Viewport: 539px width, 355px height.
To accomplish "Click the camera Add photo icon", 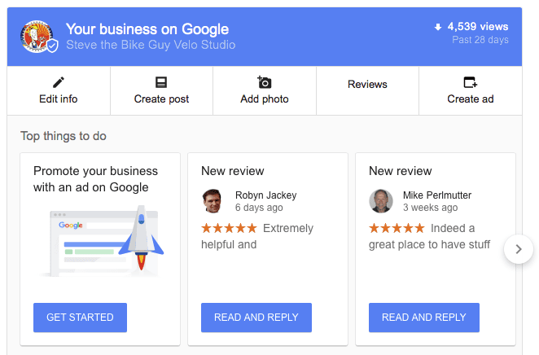I will [x=265, y=82].
